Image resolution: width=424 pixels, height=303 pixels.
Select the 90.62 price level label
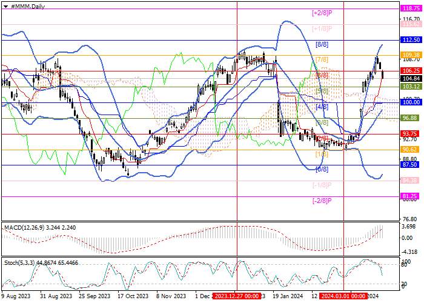tap(411, 149)
